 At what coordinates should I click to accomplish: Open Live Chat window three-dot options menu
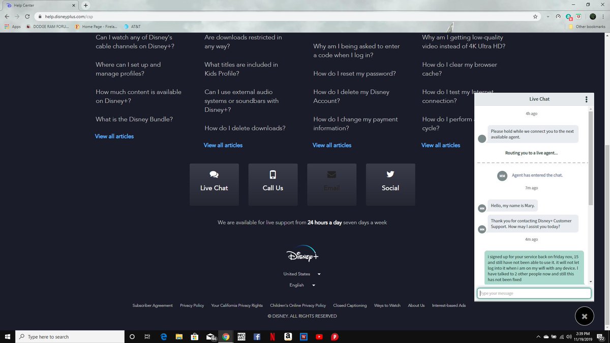pos(586,99)
